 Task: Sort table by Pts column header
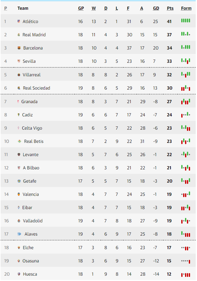tap(170, 9)
